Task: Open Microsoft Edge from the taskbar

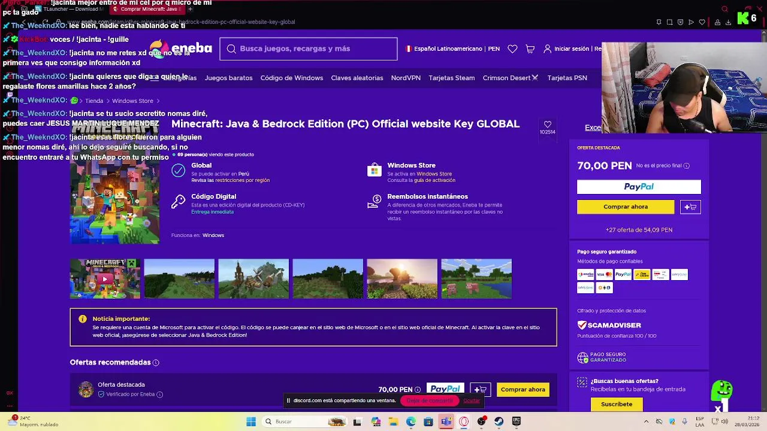Action: click(410, 421)
